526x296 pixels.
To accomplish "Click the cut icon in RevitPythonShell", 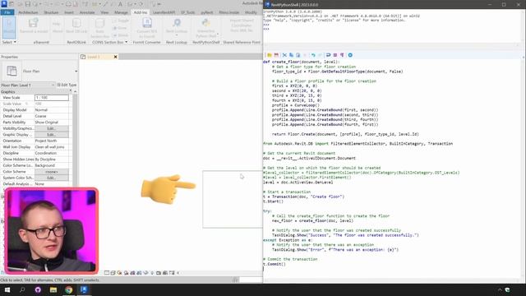I will point(284,55).
